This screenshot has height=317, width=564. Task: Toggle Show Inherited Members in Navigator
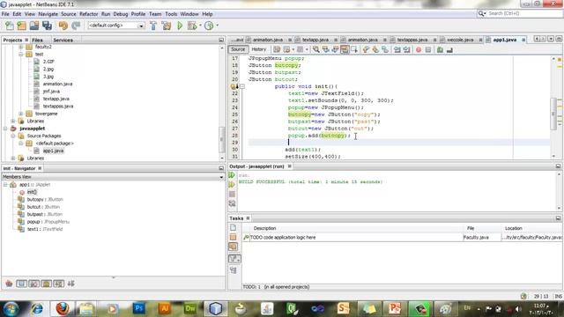pyautogui.click(x=9, y=284)
